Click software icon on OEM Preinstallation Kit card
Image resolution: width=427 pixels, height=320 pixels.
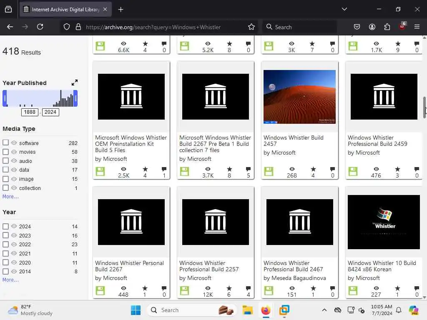[100, 171]
